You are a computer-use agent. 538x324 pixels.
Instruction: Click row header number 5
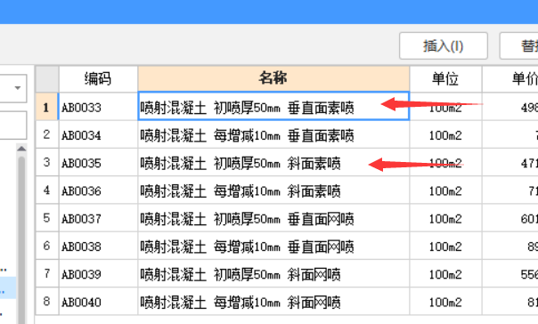(x=46, y=218)
